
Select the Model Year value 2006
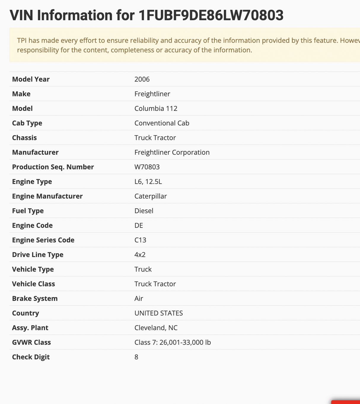tap(142, 79)
